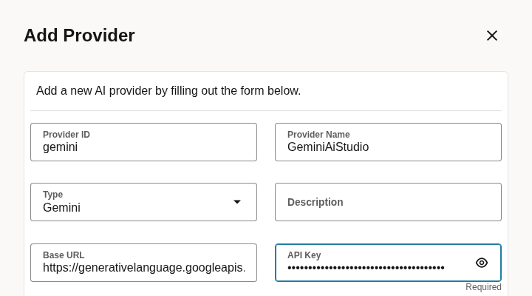Screen dimensions: 532x296
Task: Close the Add Provider dialog
Action: tap(492, 36)
